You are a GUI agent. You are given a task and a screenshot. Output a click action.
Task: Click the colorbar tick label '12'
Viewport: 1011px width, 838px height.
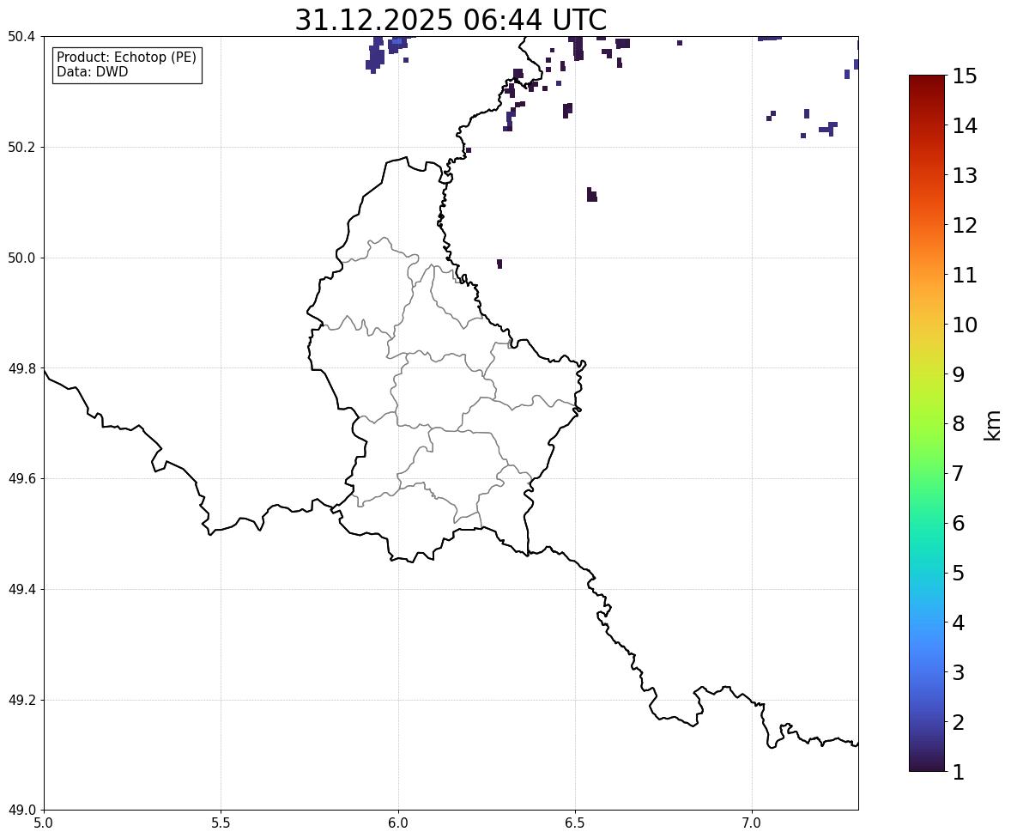coord(965,225)
